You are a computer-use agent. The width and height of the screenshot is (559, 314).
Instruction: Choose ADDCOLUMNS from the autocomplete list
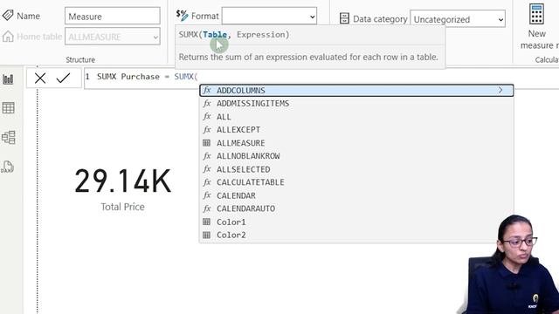click(356, 91)
